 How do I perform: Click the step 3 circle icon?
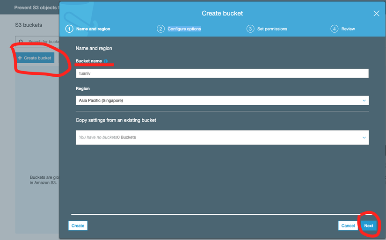pos(250,29)
